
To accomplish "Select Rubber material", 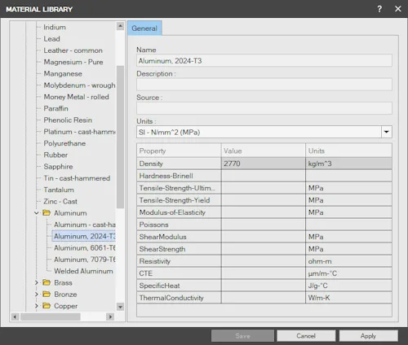I will pyautogui.click(x=55, y=155).
